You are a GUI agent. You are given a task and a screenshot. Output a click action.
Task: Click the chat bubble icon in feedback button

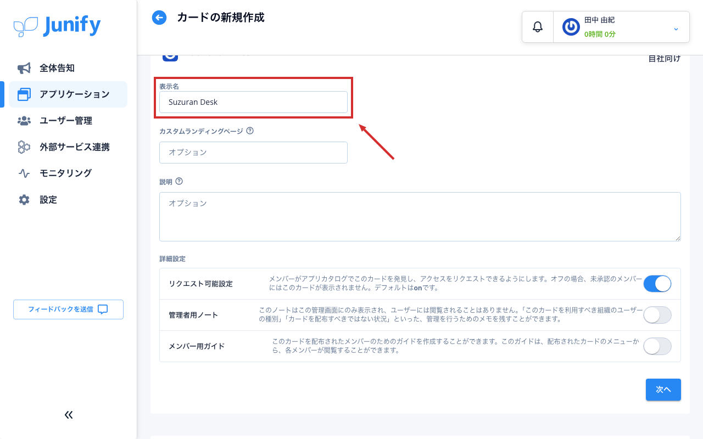(x=103, y=309)
